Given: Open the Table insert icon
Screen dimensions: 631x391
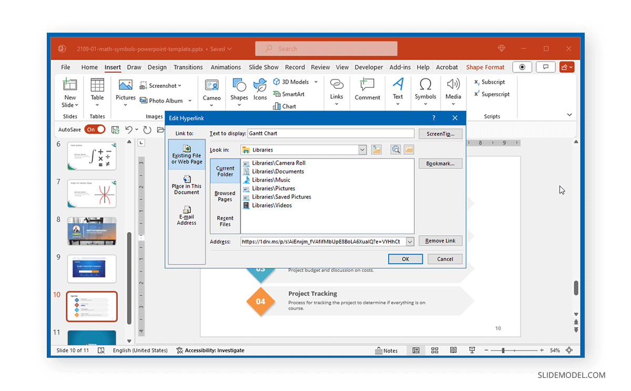Looking at the screenshot, I should click(97, 85).
